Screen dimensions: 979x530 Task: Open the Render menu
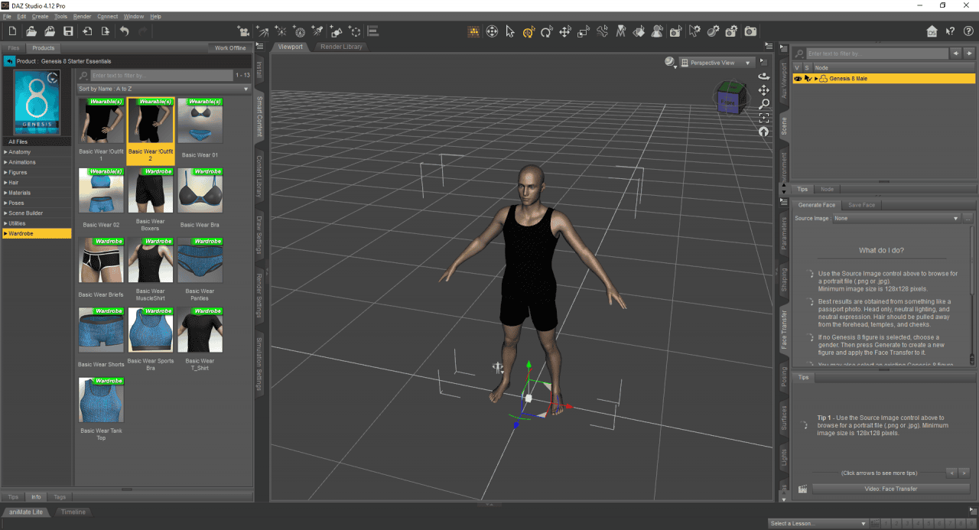coord(81,15)
